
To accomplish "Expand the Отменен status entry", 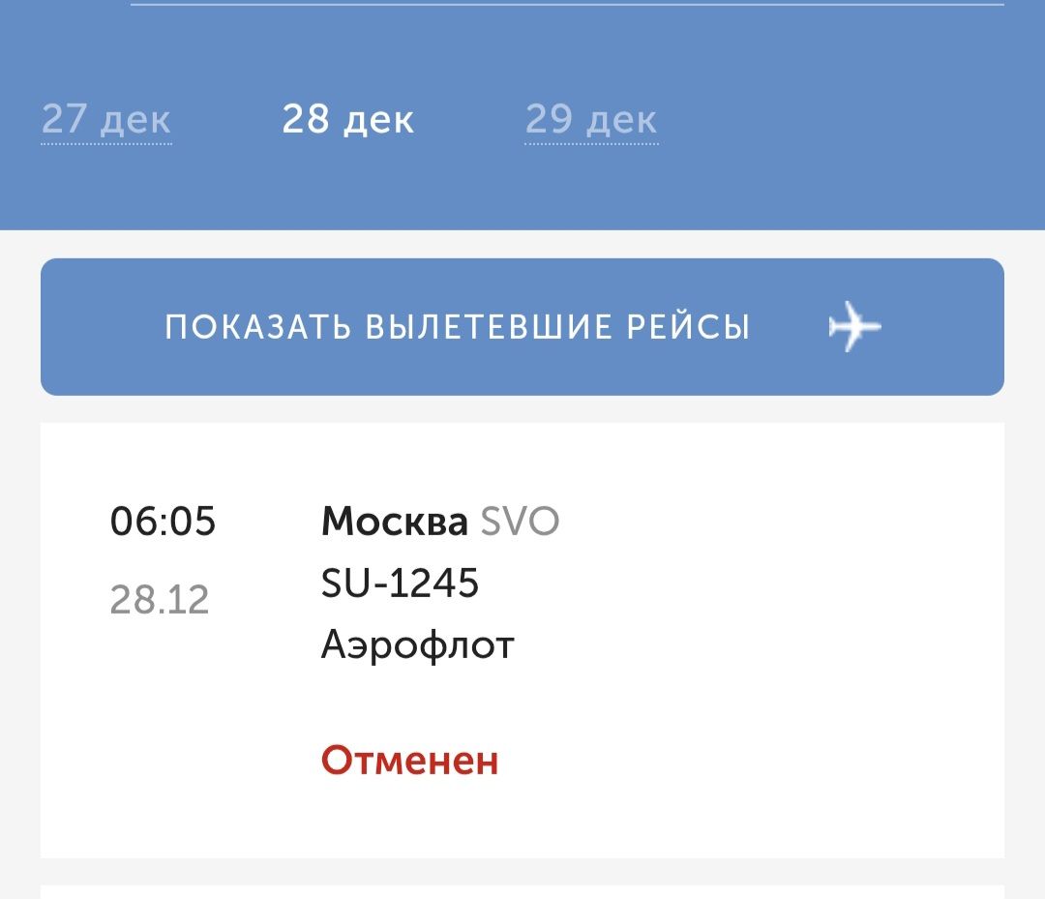I will pos(410,762).
